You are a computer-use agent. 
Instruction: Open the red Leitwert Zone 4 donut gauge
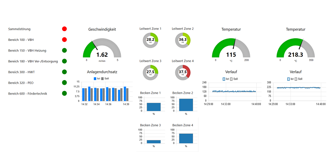pyautogui.click(x=183, y=72)
